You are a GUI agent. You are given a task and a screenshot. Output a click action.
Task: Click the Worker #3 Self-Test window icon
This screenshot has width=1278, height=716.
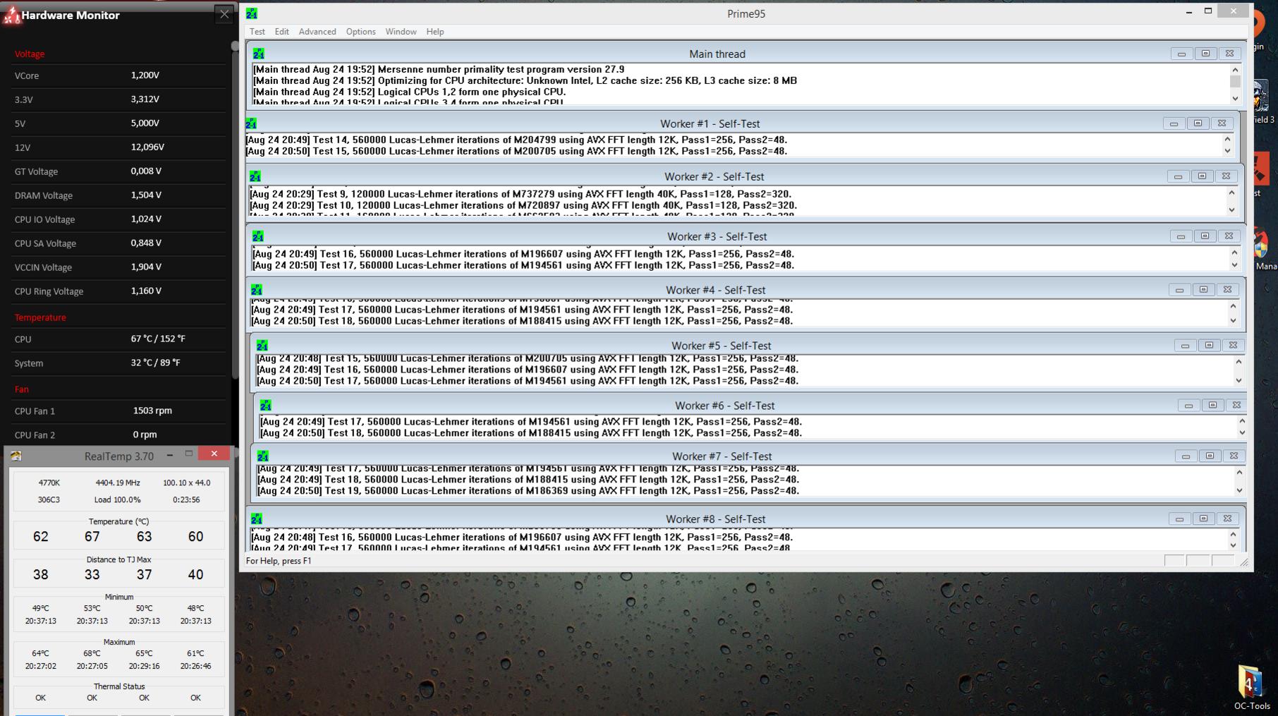[x=258, y=236]
